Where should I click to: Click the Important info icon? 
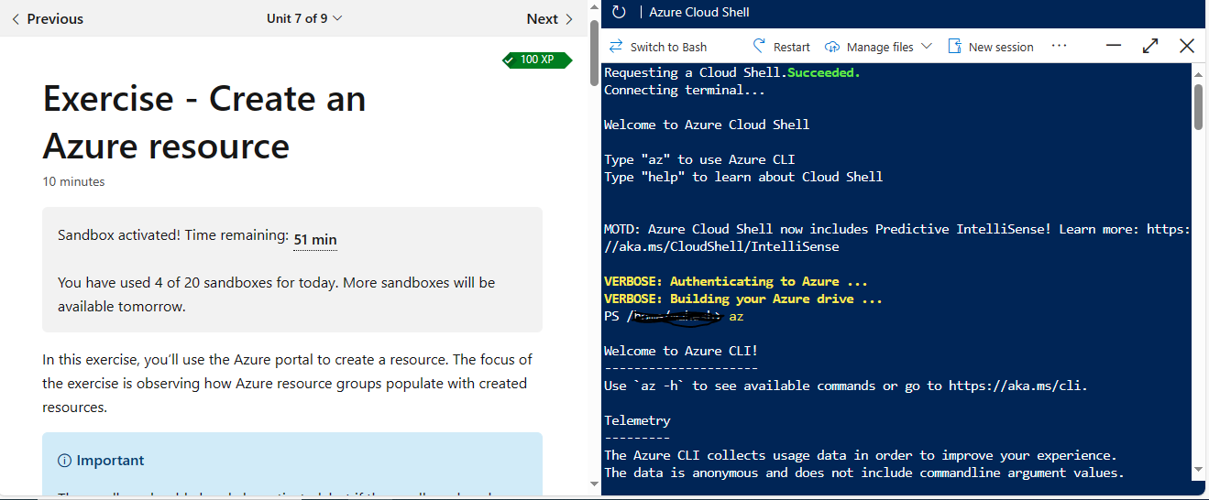[64, 461]
